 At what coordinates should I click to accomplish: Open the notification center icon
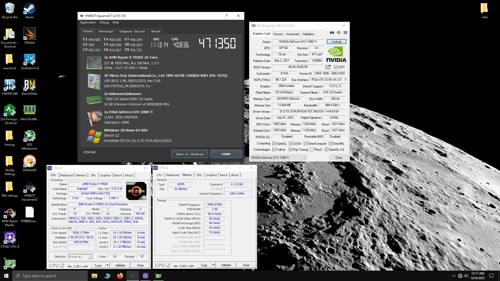click(491, 276)
